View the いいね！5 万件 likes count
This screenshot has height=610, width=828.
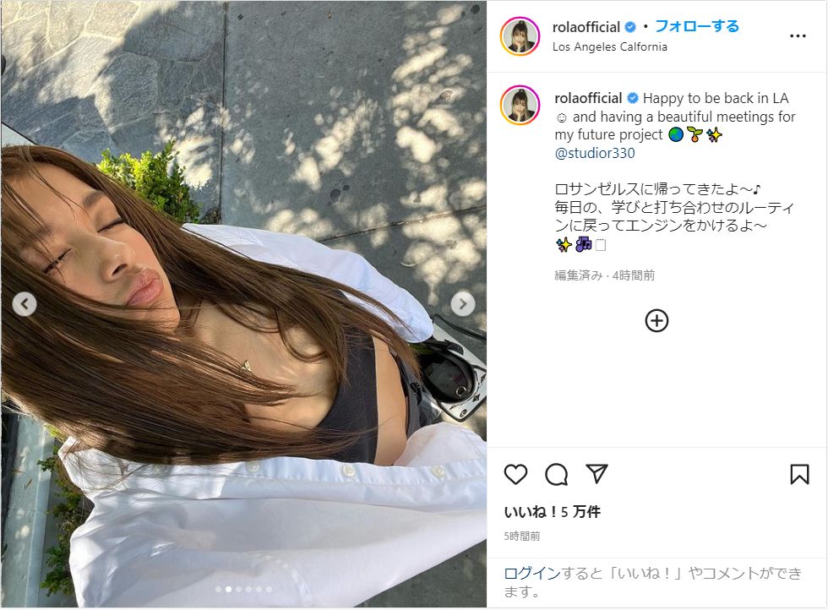[552, 512]
